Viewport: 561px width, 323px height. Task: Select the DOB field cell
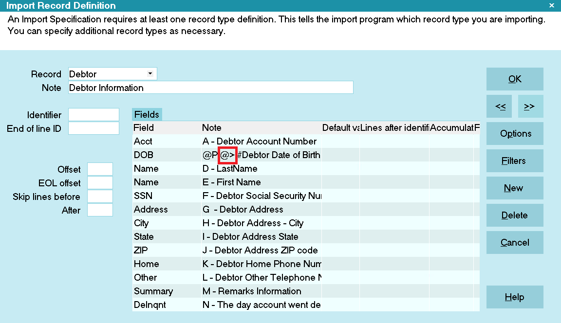pyautogui.click(x=167, y=155)
